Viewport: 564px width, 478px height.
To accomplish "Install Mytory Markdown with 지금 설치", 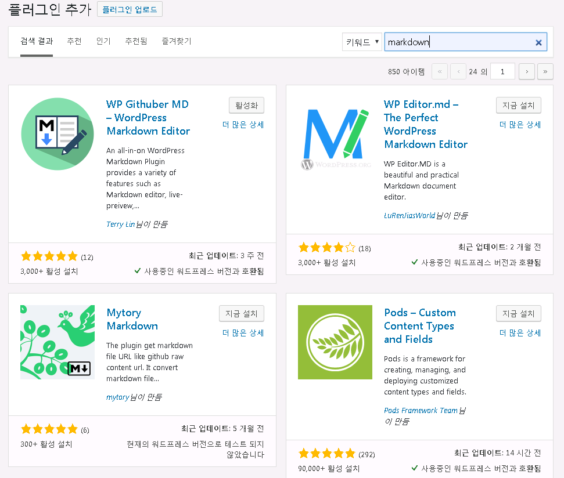I will point(242,313).
